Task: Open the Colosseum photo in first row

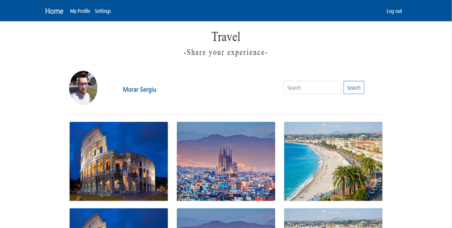Action: click(118, 161)
